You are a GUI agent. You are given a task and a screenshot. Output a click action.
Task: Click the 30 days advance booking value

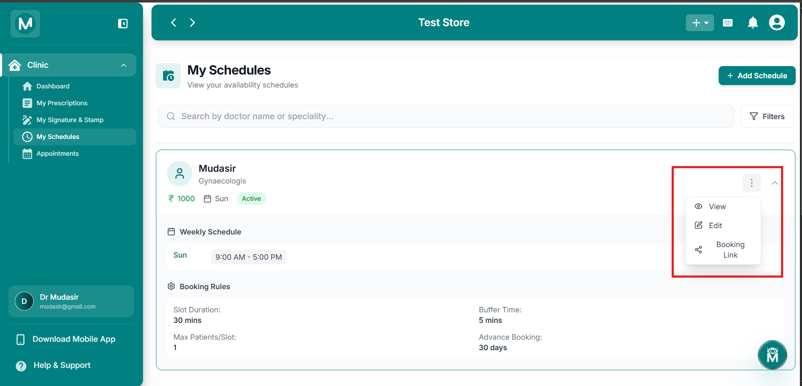click(493, 348)
